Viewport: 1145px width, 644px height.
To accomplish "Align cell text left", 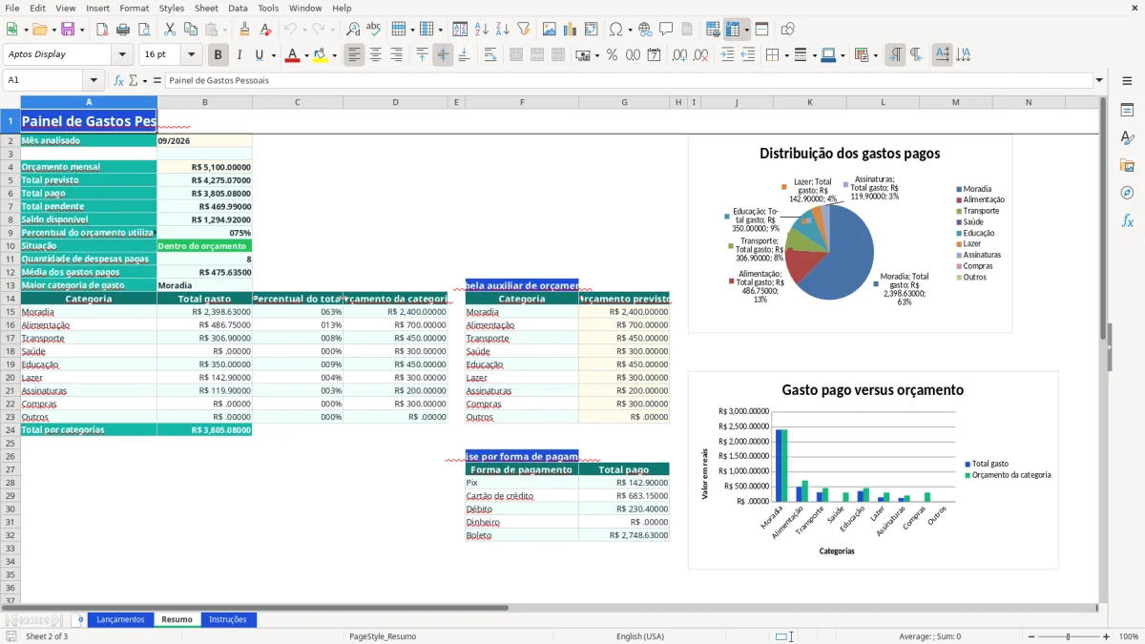I will [354, 55].
